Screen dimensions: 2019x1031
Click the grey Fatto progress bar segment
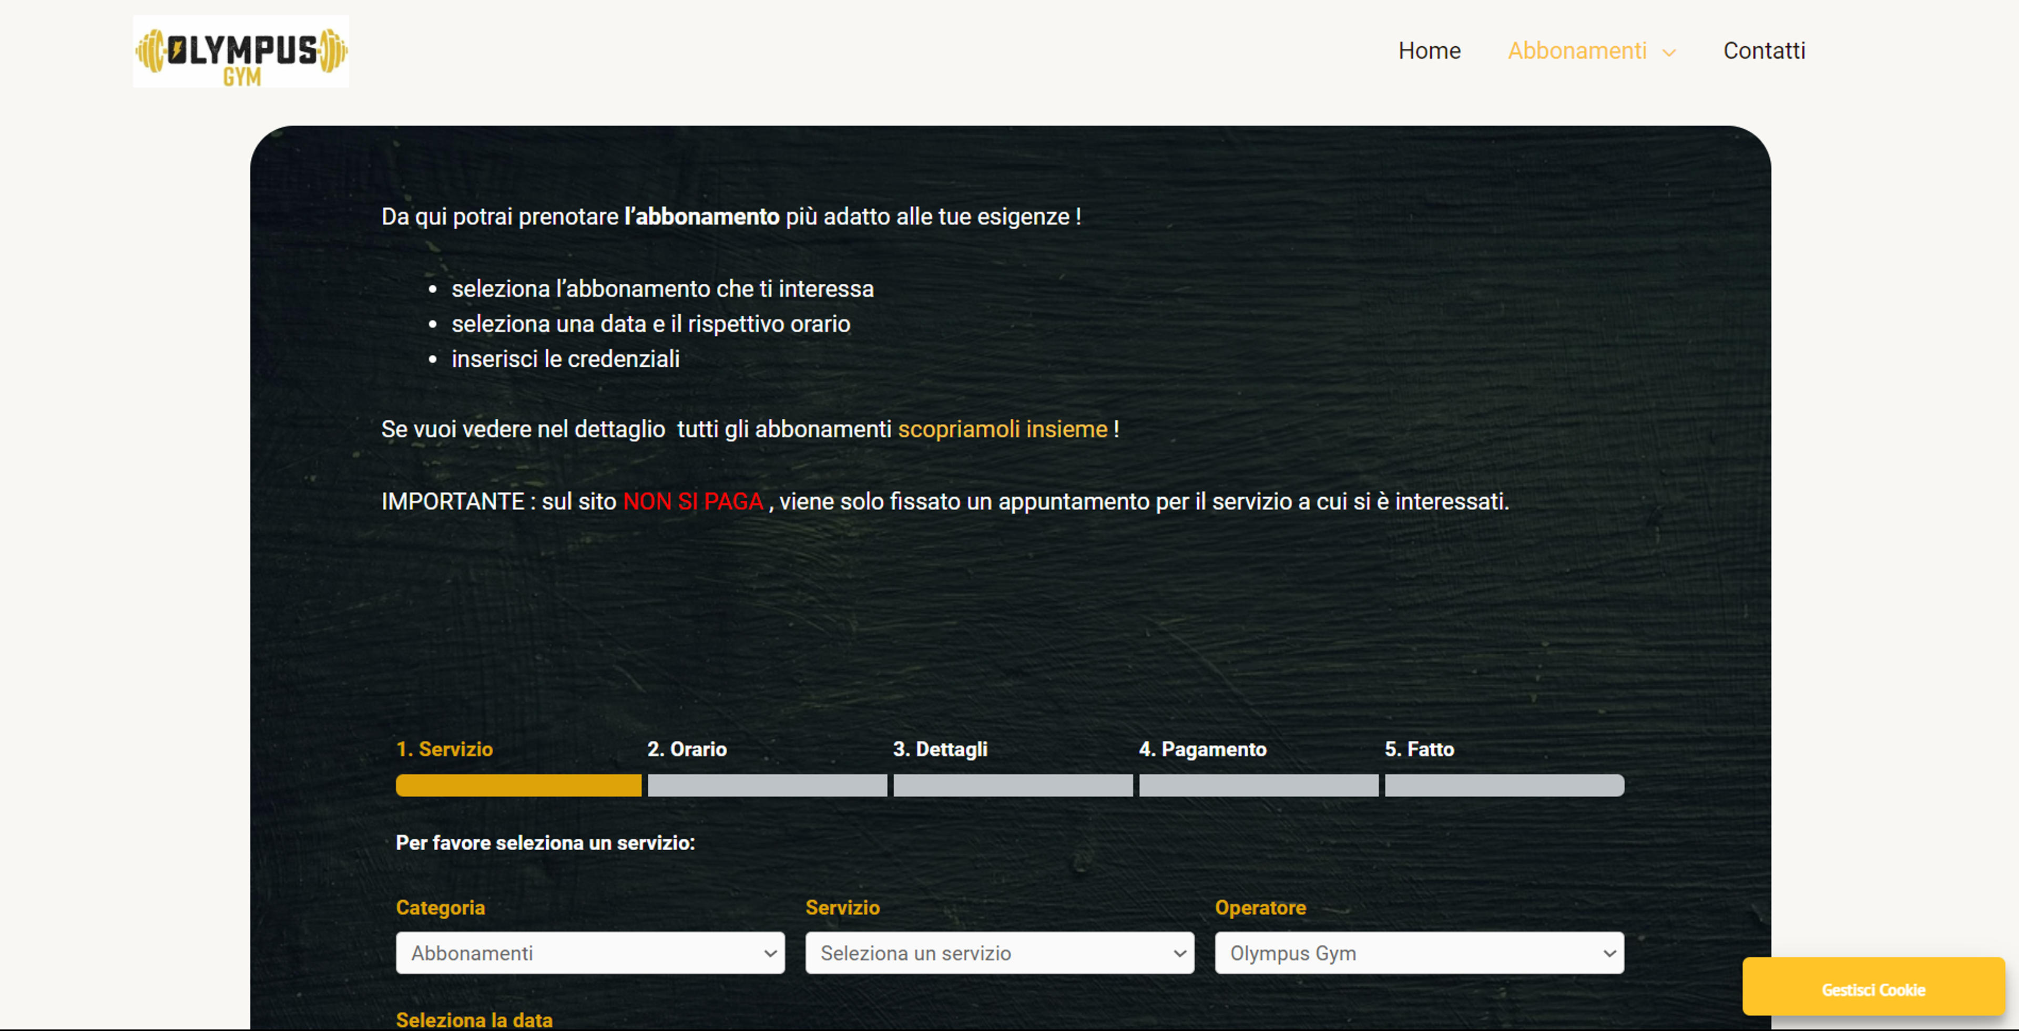coord(1504,785)
